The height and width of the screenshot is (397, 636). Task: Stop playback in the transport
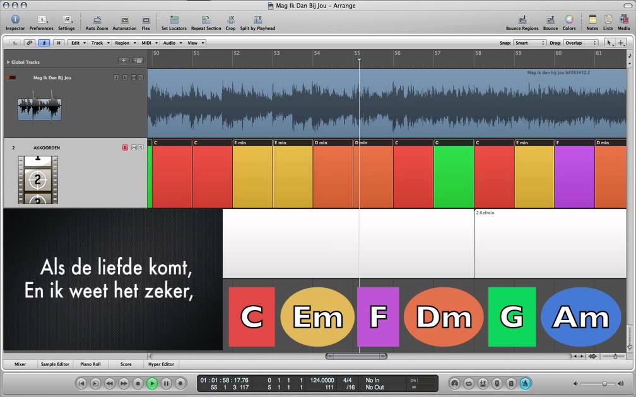point(138,383)
